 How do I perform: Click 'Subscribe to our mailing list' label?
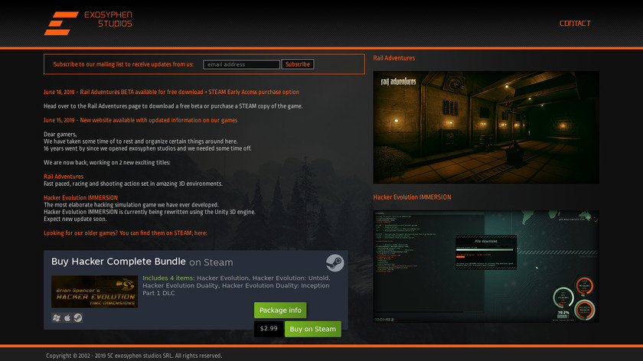(x=123, y=64)
